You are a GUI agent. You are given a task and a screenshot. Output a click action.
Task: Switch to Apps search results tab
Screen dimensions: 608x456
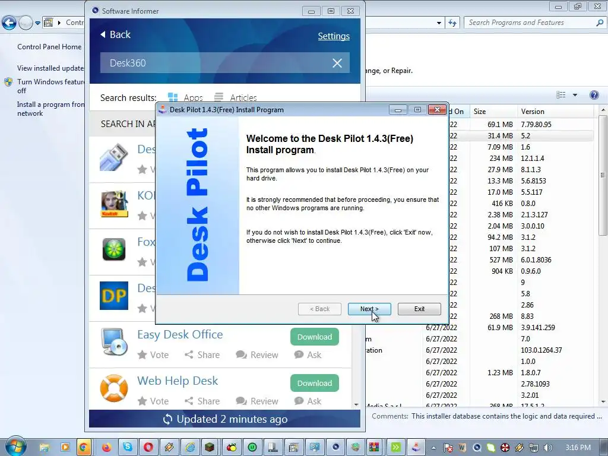click(185, 97)
